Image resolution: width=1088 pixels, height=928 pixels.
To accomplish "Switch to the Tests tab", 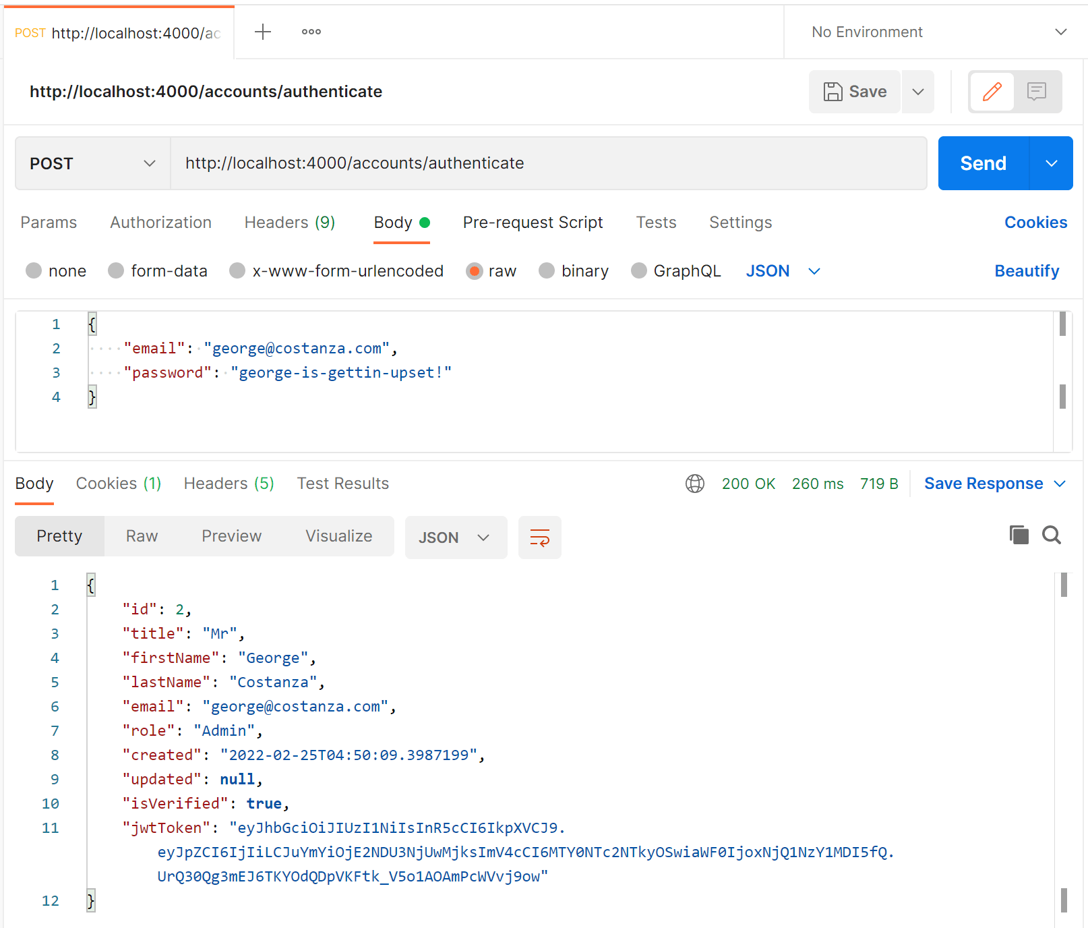I will (657, 223).
